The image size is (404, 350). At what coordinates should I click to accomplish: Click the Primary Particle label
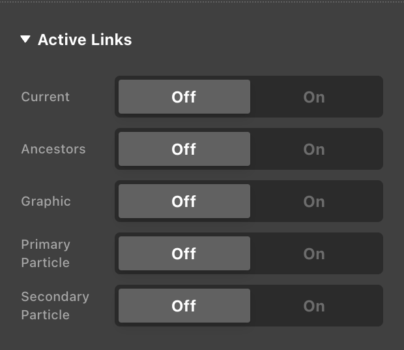point(46,253)
